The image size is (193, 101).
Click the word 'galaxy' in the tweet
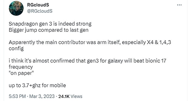pyautogui.click(x=115, y=61)
